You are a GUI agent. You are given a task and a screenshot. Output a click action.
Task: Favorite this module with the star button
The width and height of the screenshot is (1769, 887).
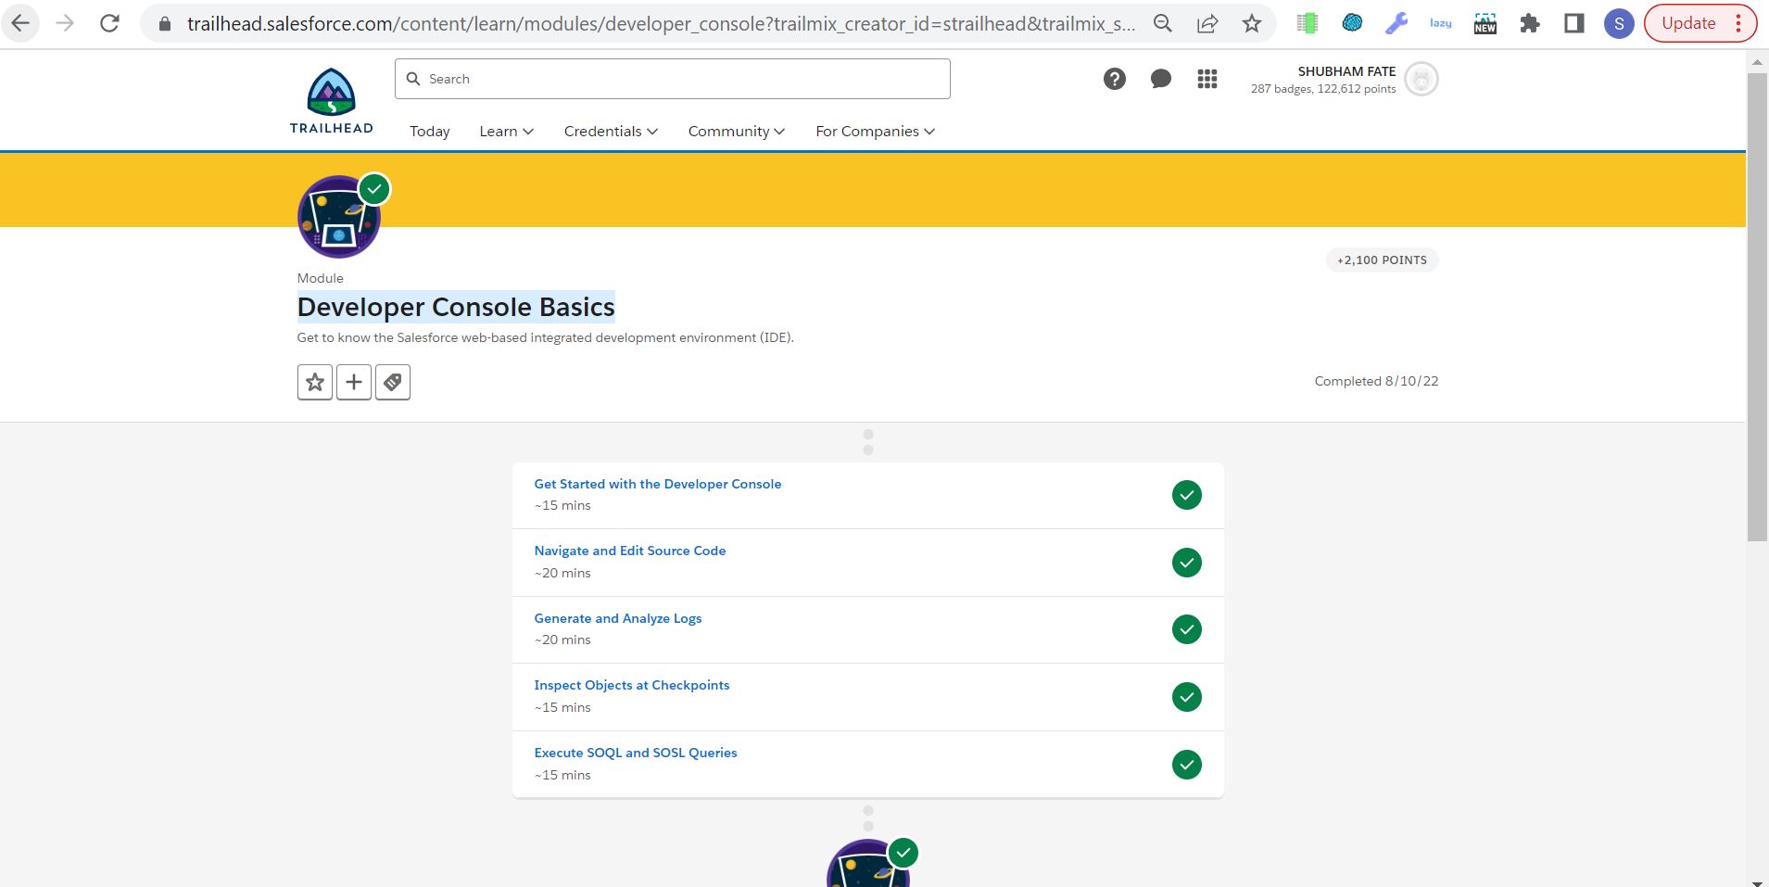315,382
